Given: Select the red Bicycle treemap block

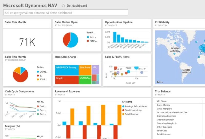Looking at the screenshot, I should (x=67, y=80).
